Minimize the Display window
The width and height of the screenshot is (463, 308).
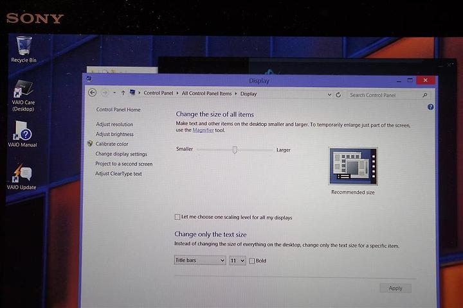(399, 80)
